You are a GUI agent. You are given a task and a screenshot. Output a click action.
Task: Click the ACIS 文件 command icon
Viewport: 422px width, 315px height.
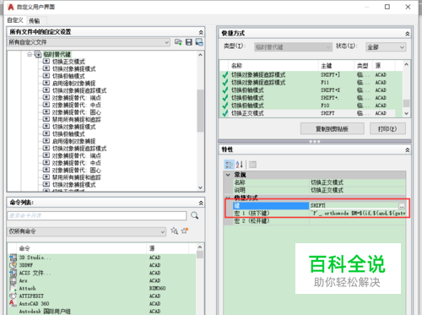(x=13, y=273)
